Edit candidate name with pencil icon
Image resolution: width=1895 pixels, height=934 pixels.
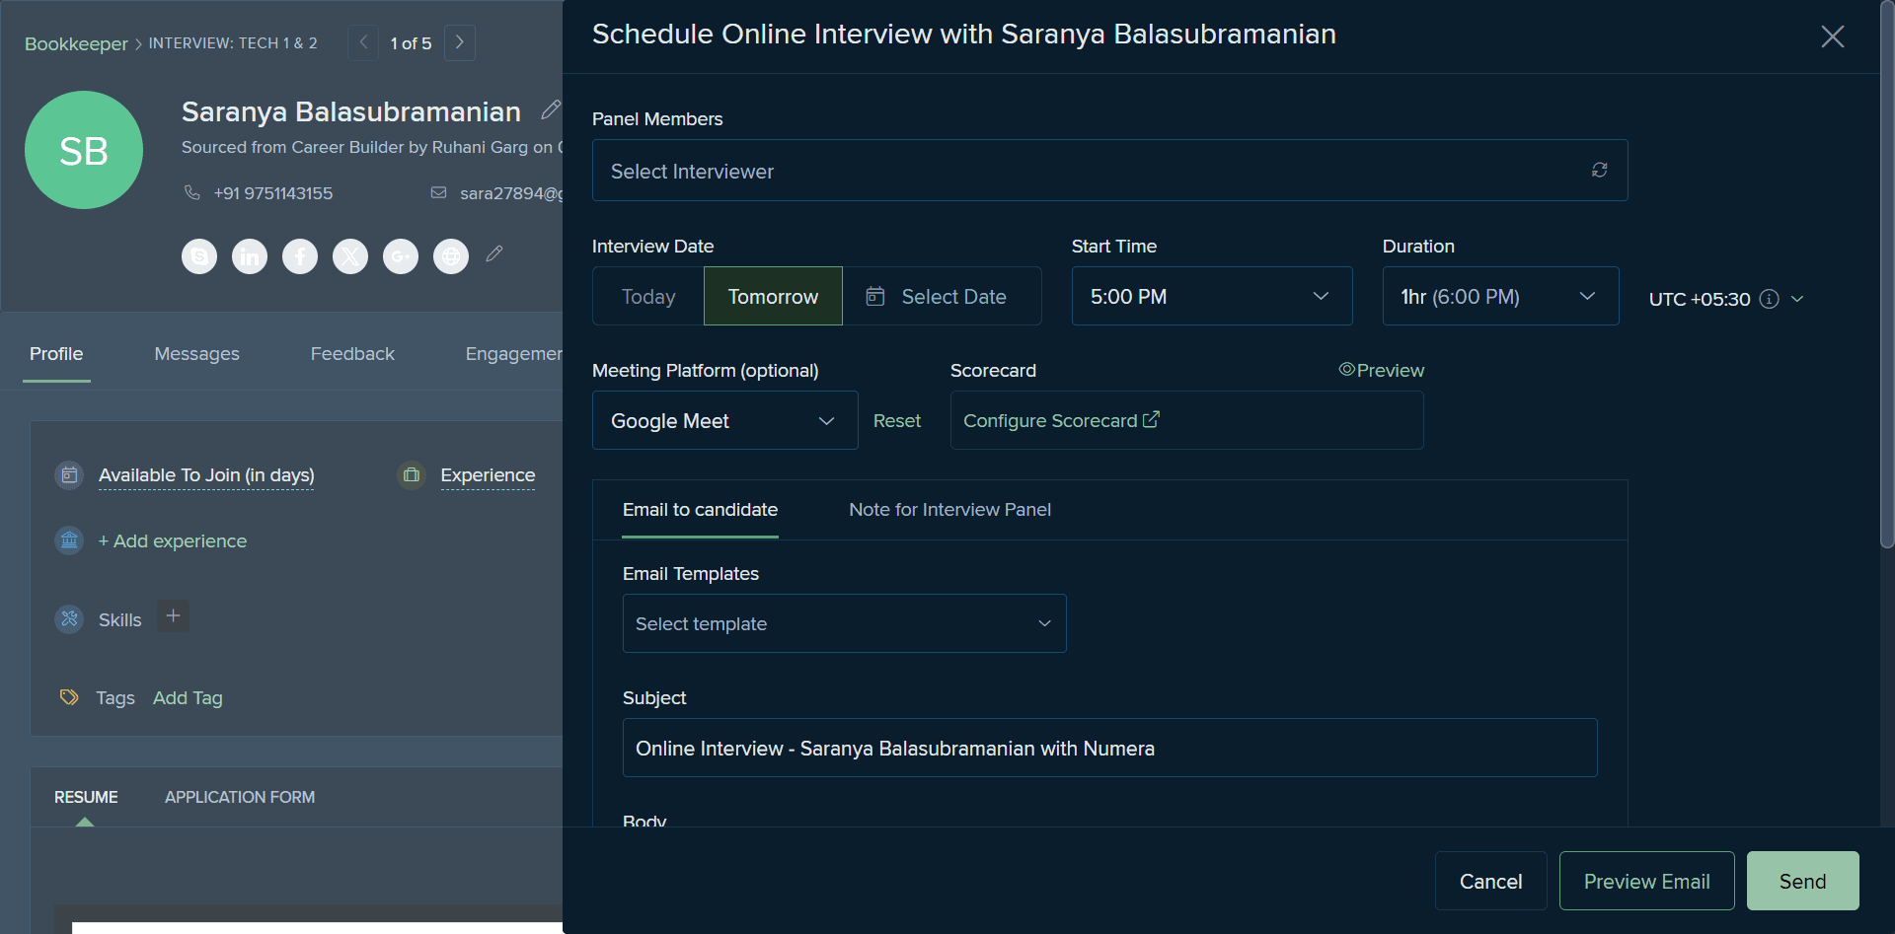tap(551, 109)
